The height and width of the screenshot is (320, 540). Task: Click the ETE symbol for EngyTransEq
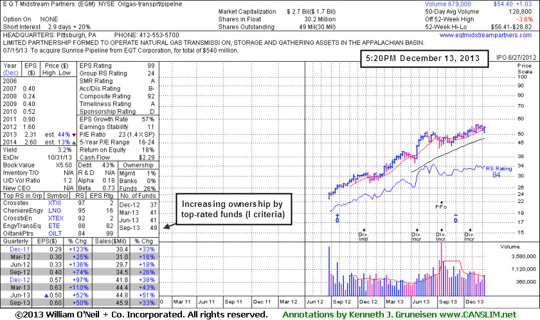tap(54, 226)
